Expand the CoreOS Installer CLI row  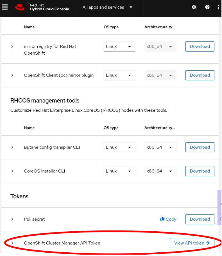12,171
